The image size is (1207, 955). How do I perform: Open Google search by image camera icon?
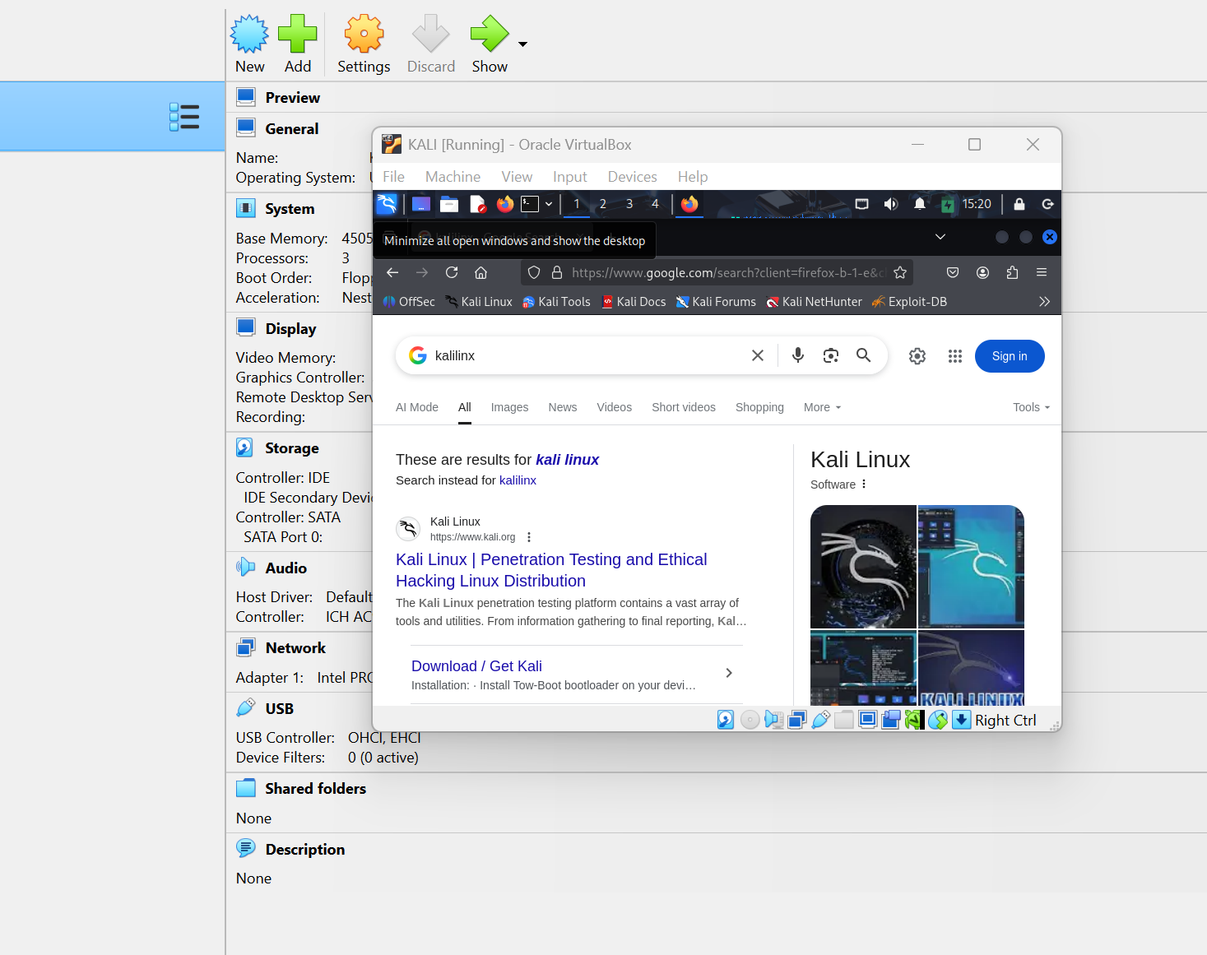[x=831, y=355]
